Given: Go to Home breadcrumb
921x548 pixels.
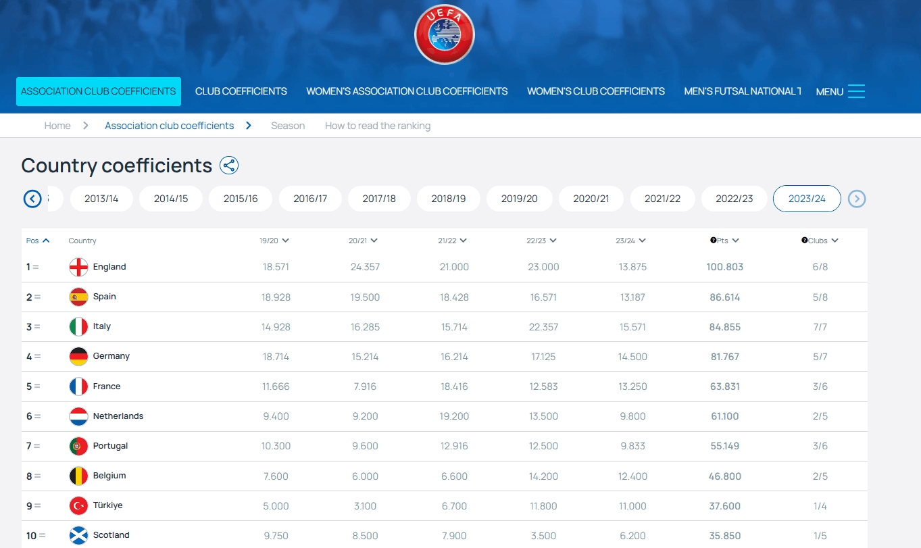Looking at the screenshot, I should 57,126.
